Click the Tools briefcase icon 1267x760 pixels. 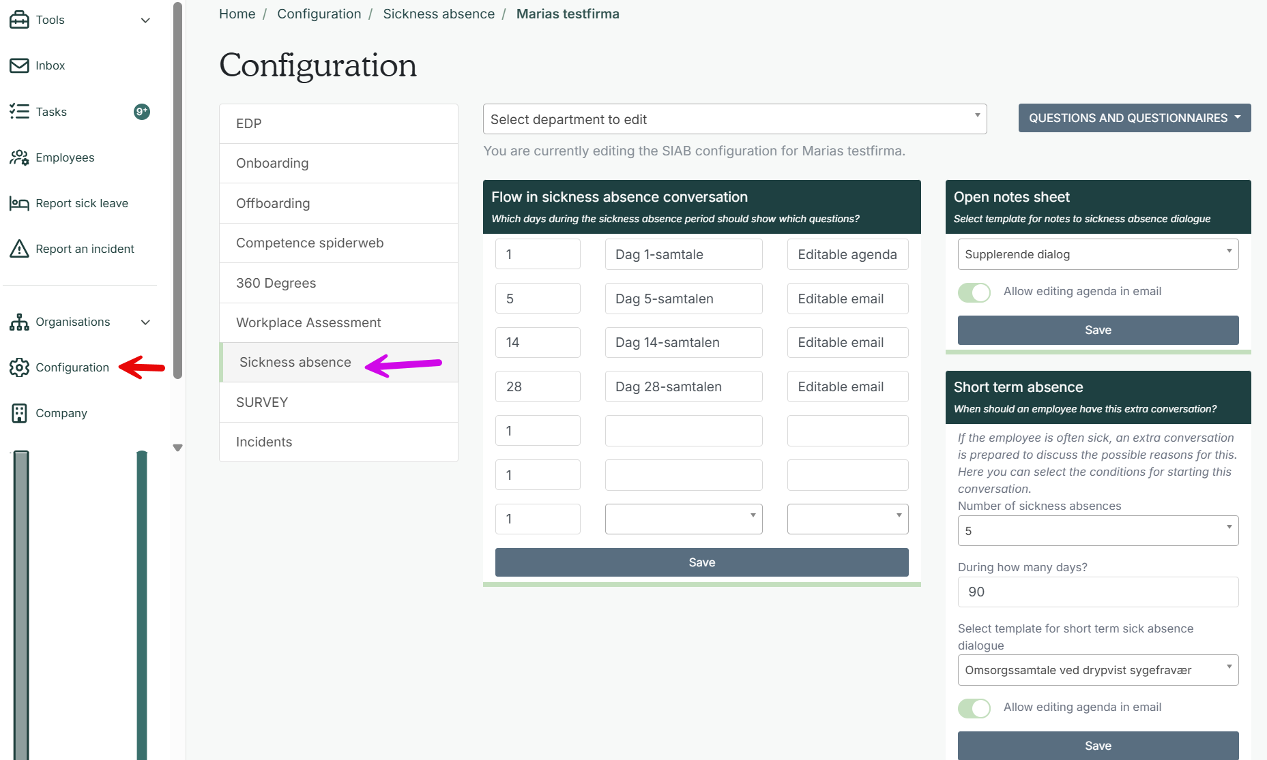[x=19, y=20]
